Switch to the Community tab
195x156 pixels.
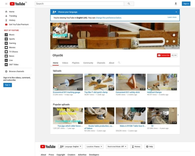click(88, 63)
